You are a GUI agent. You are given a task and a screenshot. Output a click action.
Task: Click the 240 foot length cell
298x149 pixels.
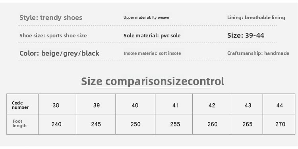click(x=57, y=124)
